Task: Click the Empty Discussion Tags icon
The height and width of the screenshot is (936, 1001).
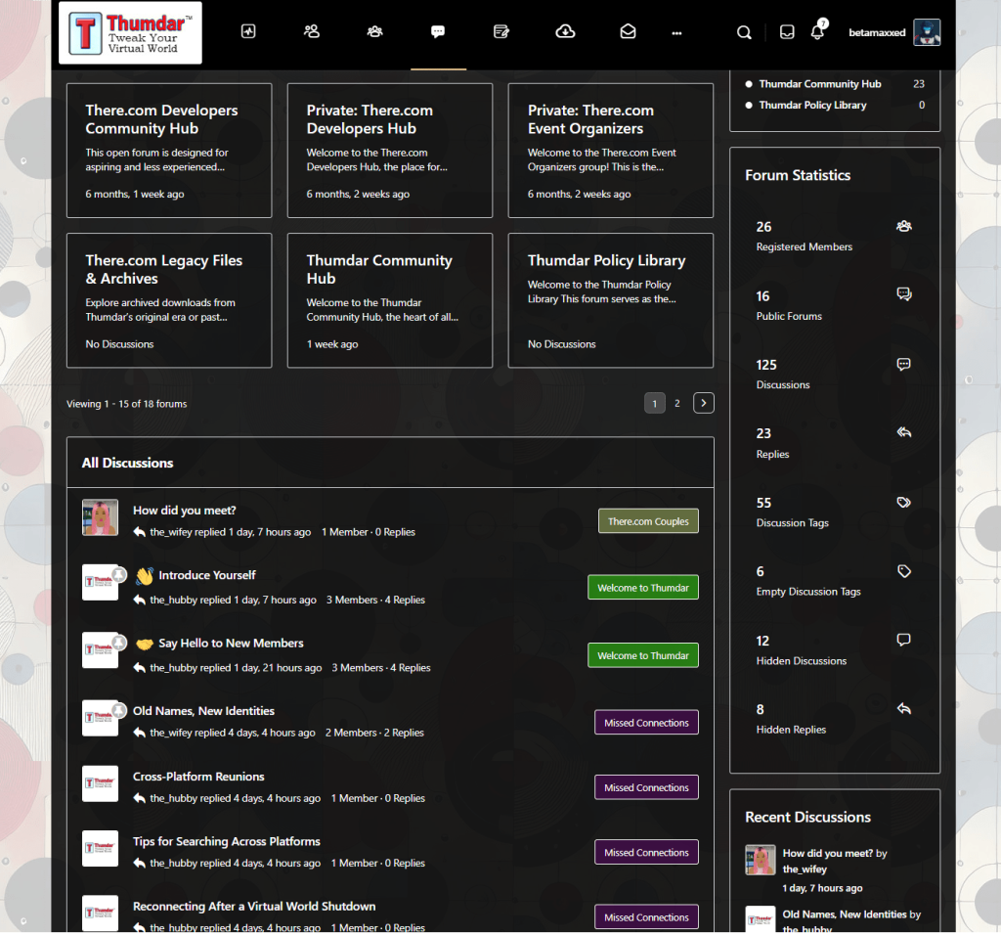Action: [x=904, y=571]
